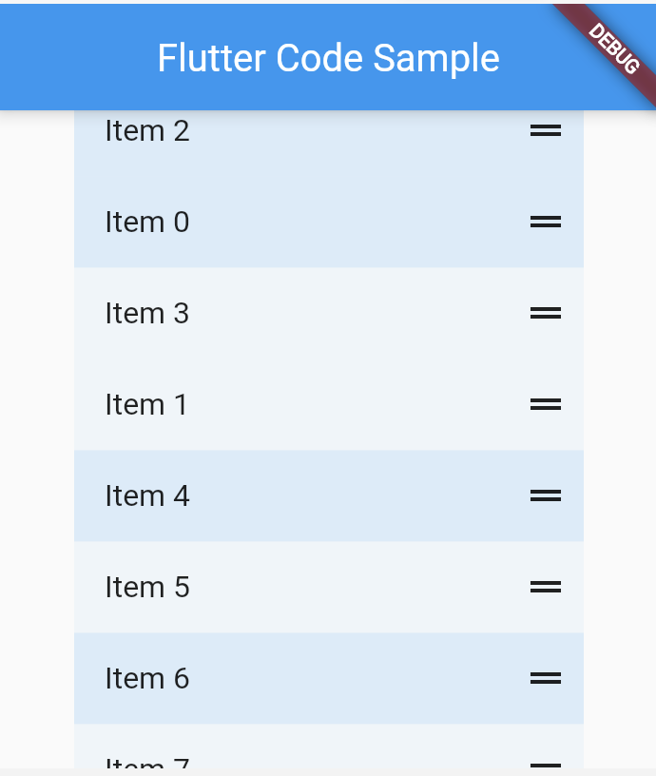Screen dimensions: 656x776
Task: Click the Item 2 text label
Action: point(147,130)
